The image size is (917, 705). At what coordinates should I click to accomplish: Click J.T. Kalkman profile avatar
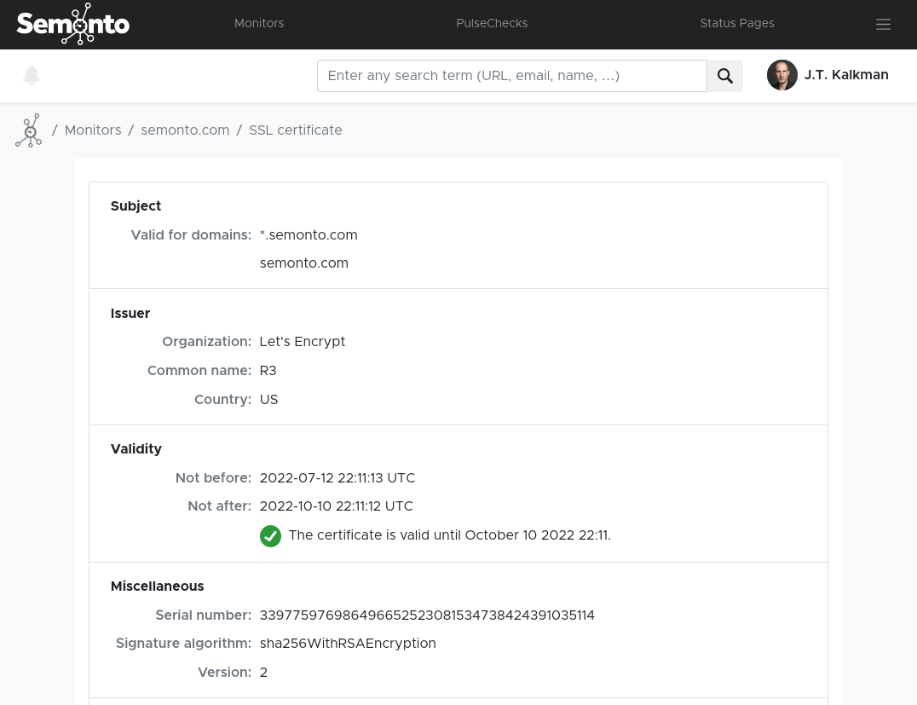click(781, 75)
